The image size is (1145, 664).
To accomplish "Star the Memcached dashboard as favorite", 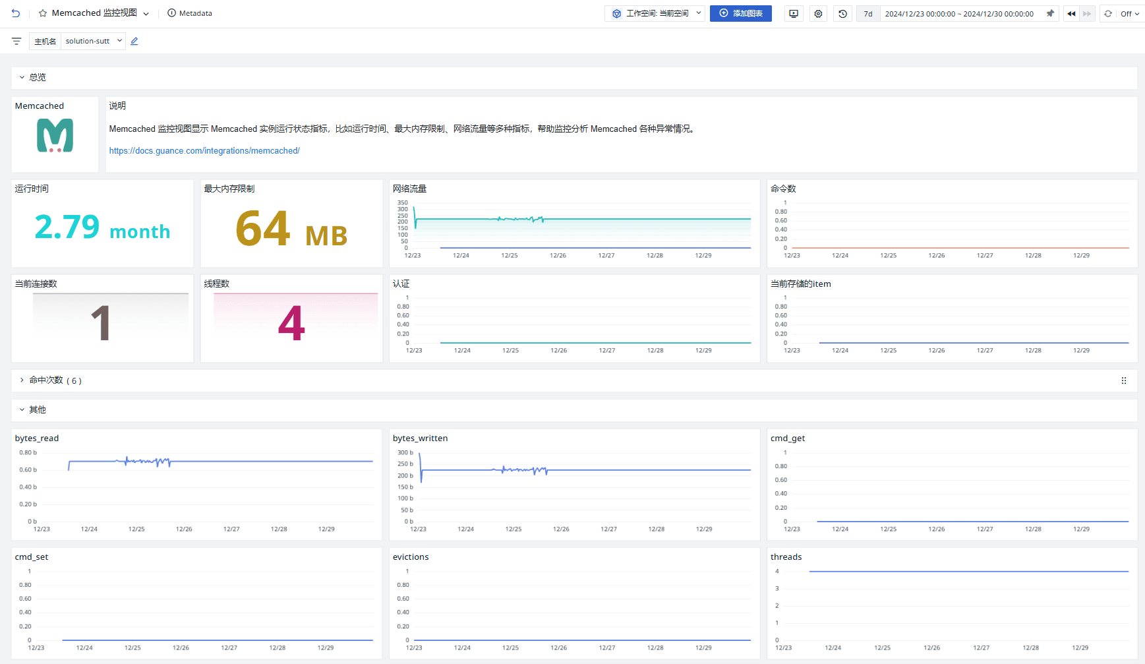I will pos(43,13).
